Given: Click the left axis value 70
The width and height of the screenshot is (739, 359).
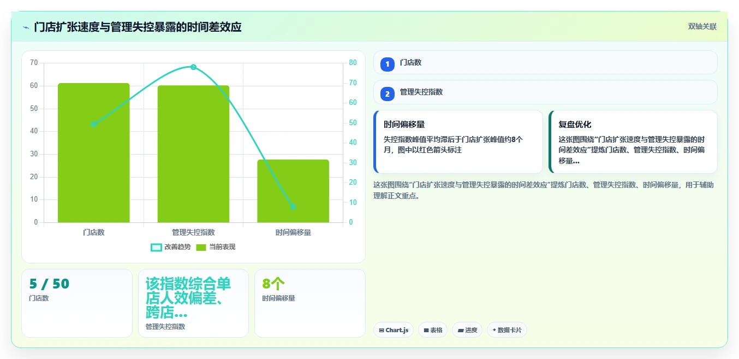Looking at the screenshot, I should click(x=34, y=63).
